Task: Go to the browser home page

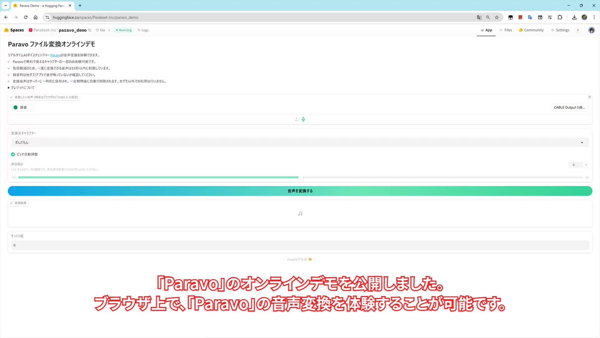Action: (x=35, y=17)
